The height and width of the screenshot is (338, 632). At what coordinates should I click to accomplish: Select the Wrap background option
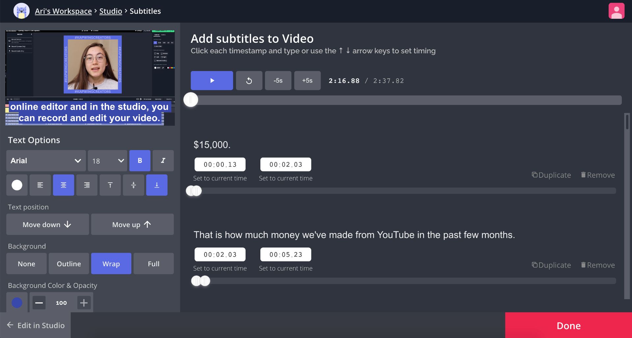(x=111, y=264)
